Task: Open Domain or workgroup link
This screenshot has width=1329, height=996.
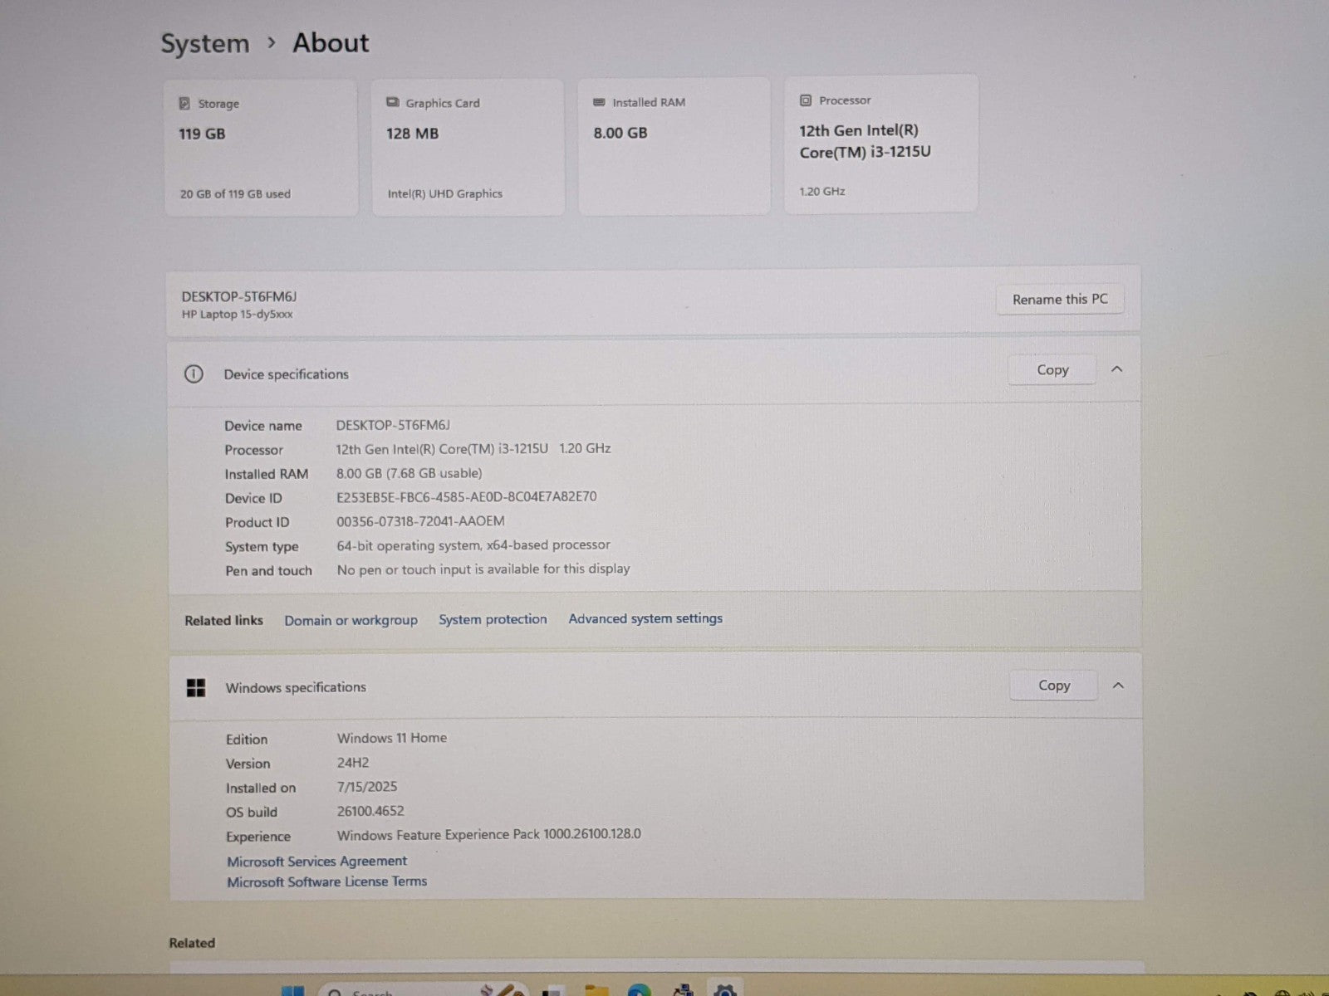Action: point(351,620)
